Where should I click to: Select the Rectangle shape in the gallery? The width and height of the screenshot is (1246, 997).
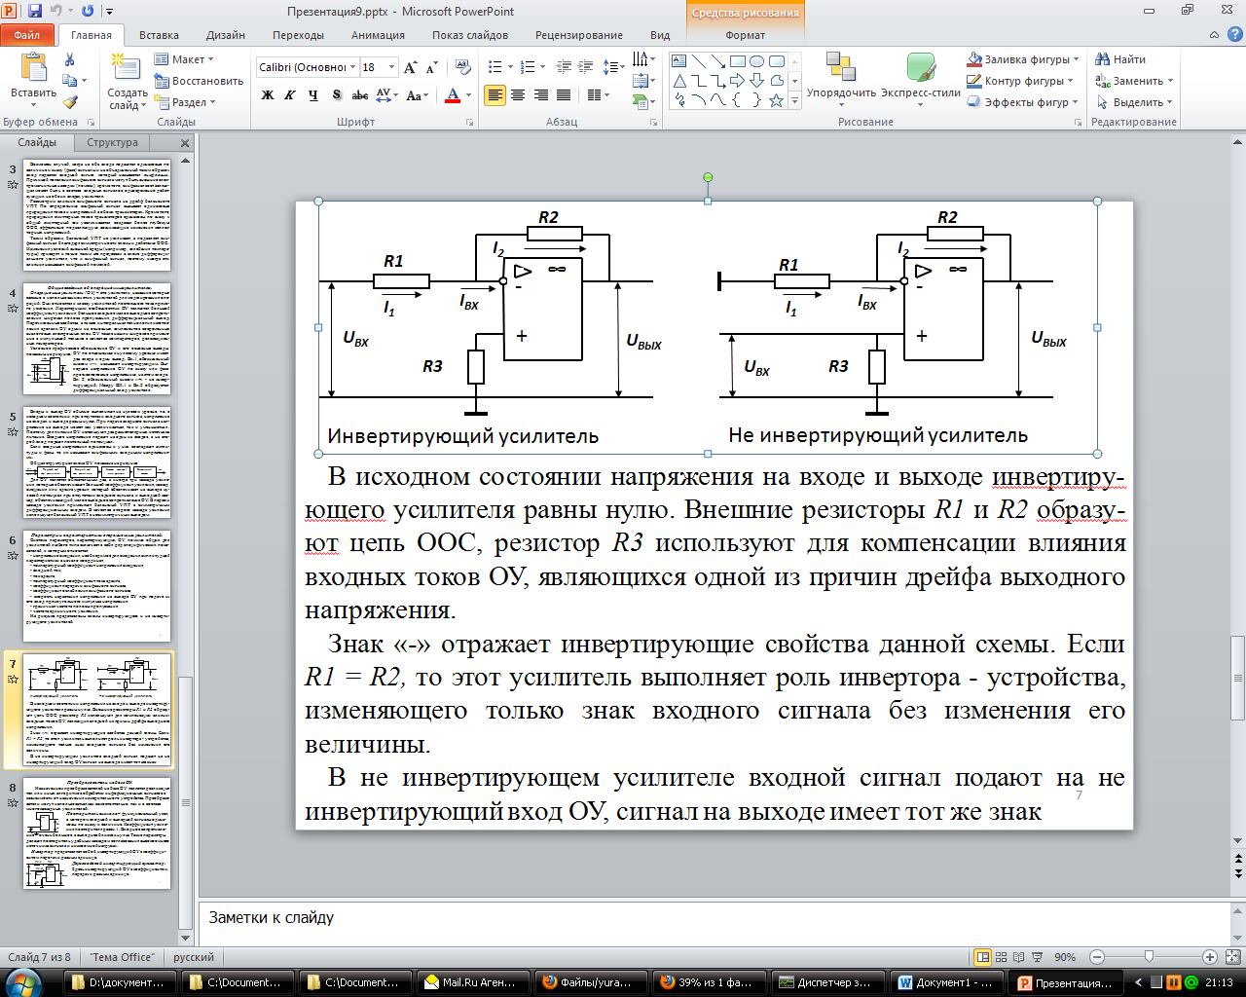click(738, 61)
